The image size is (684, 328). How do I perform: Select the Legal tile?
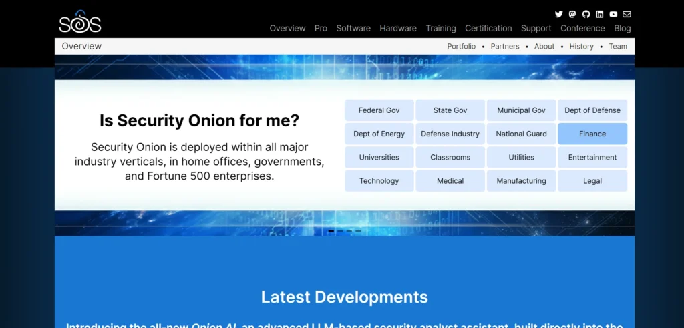(x=592, y=181)
